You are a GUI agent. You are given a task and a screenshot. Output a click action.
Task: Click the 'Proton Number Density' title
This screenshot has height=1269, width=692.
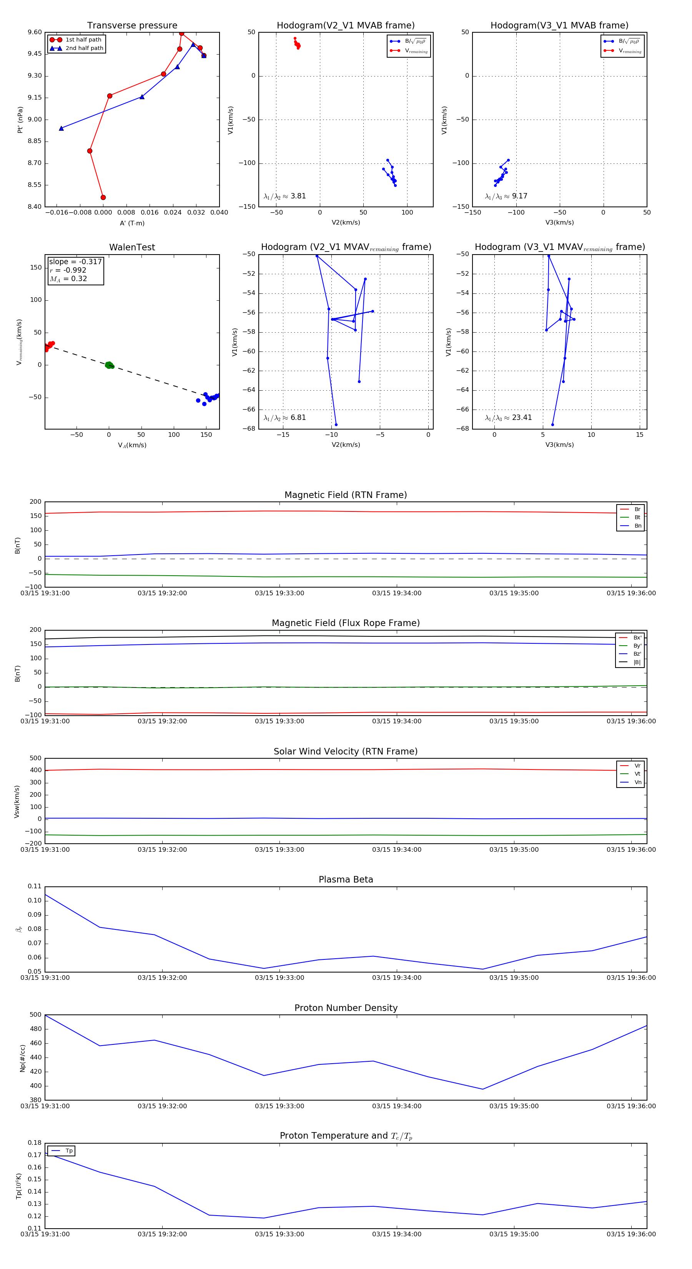(346, 1008)
